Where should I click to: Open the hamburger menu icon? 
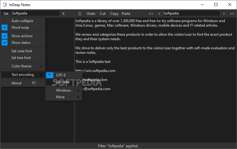tap(80, 14)
